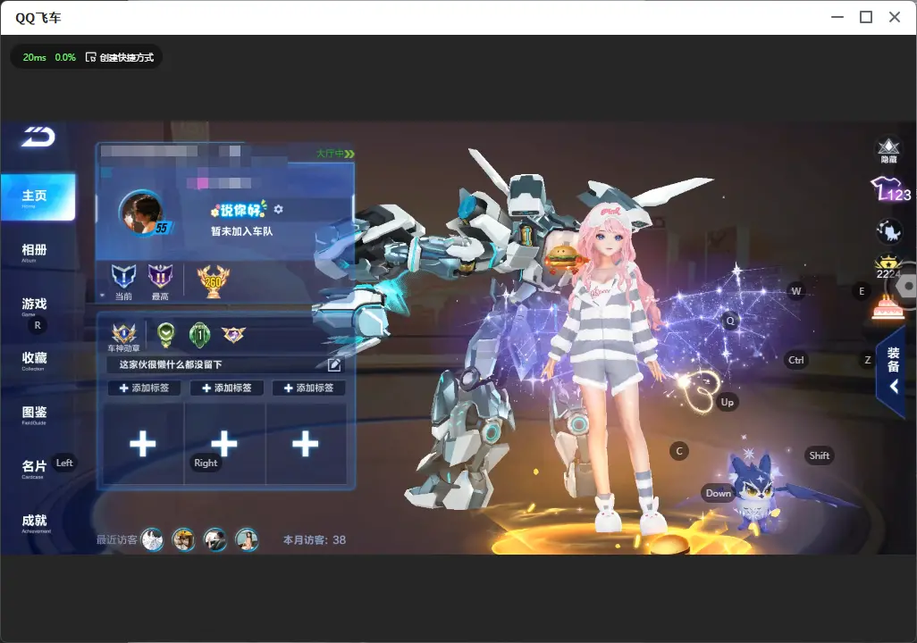The height and width of the screenshot is (643, 917).
Task: Click the 创建快捷方式 create shortcut button
Action: pos(120,57)
